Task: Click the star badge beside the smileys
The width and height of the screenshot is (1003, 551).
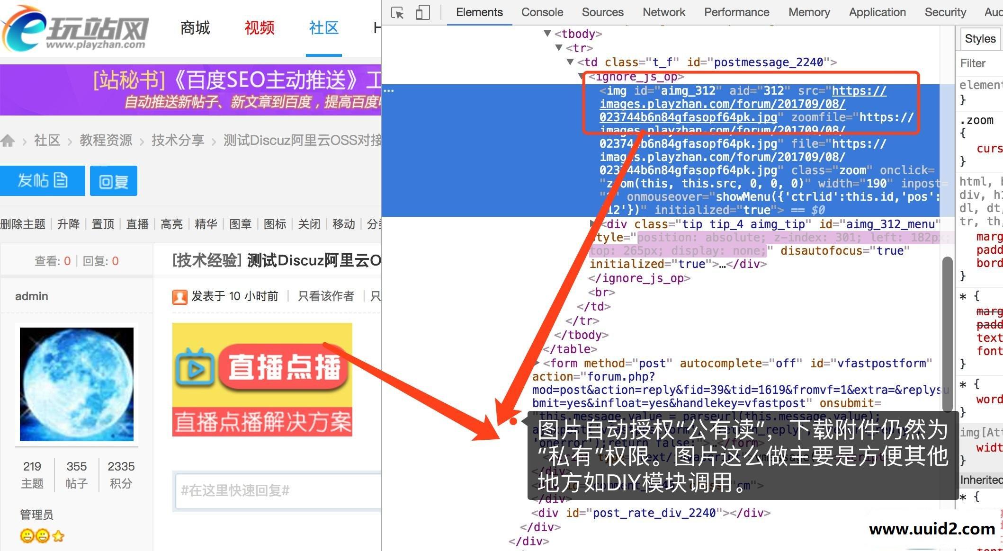Action: point(58,535)
